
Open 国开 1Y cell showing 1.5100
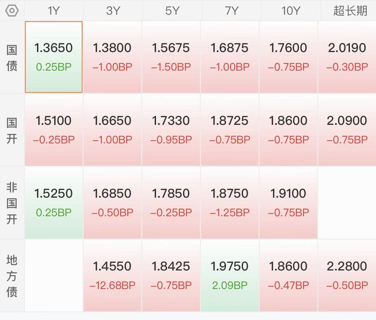[54, 130]
